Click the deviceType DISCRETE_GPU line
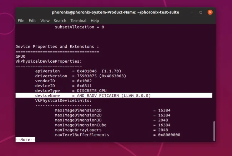 coord(71,90)
